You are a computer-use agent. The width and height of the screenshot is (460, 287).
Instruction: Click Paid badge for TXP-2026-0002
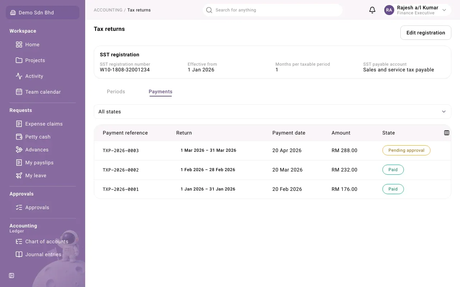393,170
